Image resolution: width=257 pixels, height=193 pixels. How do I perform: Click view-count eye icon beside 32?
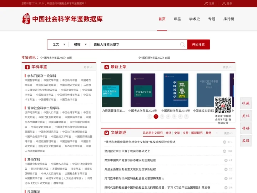coord(226,169)
